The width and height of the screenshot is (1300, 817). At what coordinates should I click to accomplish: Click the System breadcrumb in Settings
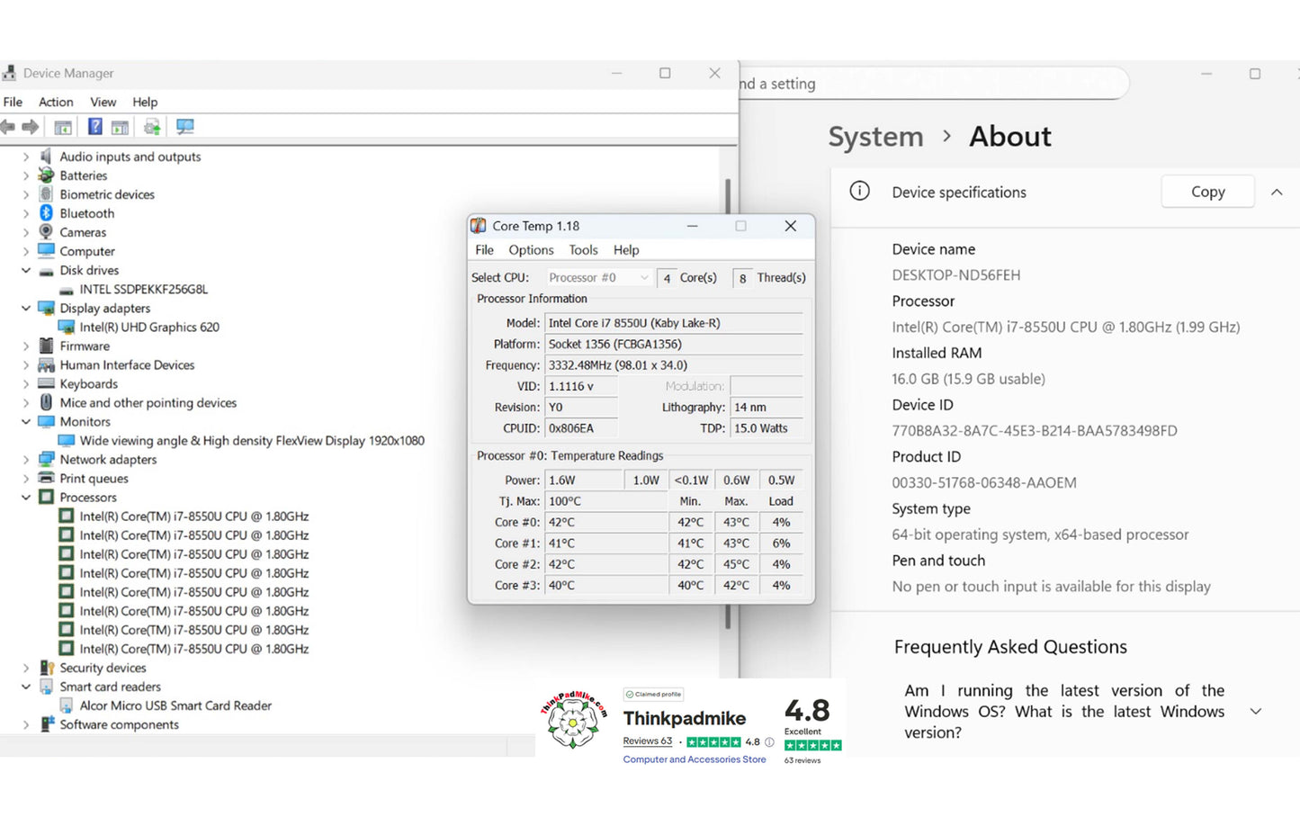click(875, 137)
